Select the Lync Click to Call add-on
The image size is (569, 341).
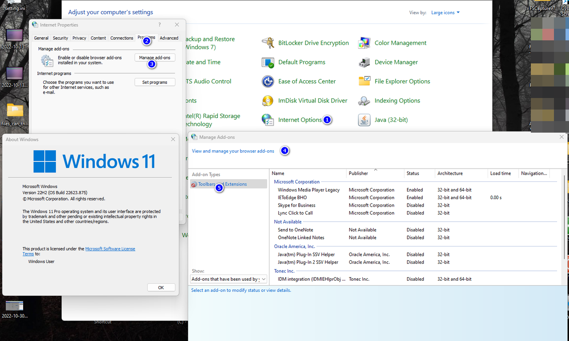pyautogui.click(x=295, y=213)
